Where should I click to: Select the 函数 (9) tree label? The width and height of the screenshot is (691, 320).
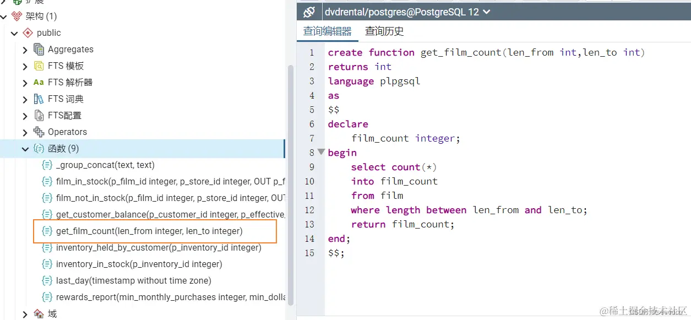[63, 149]
